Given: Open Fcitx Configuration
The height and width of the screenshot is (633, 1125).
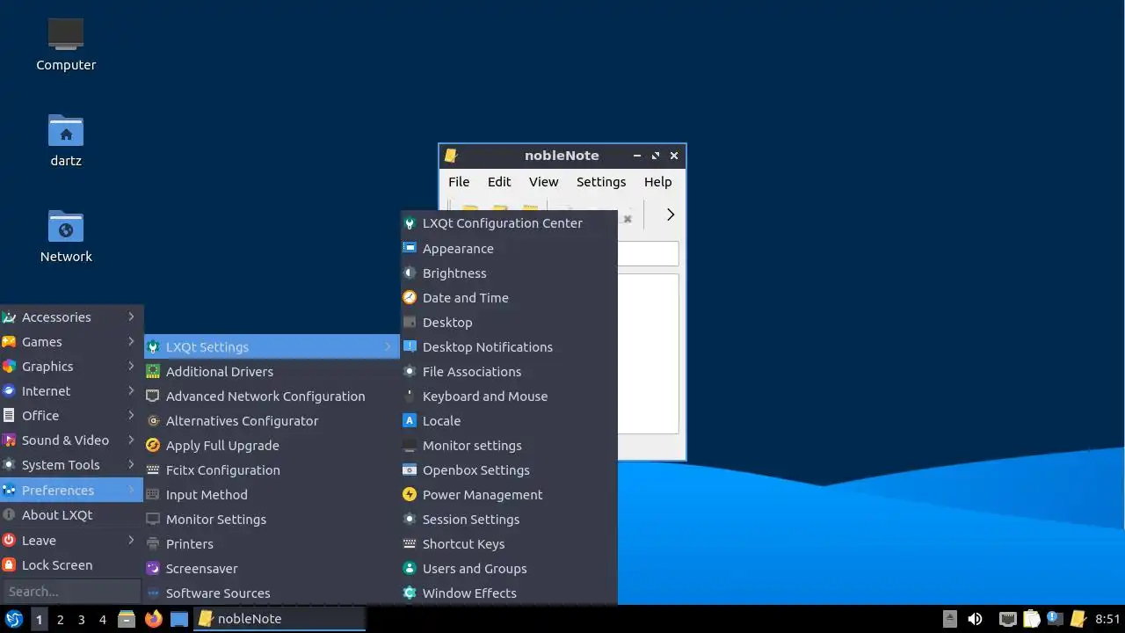Looking at the screenshot, I should click(272, 470).
